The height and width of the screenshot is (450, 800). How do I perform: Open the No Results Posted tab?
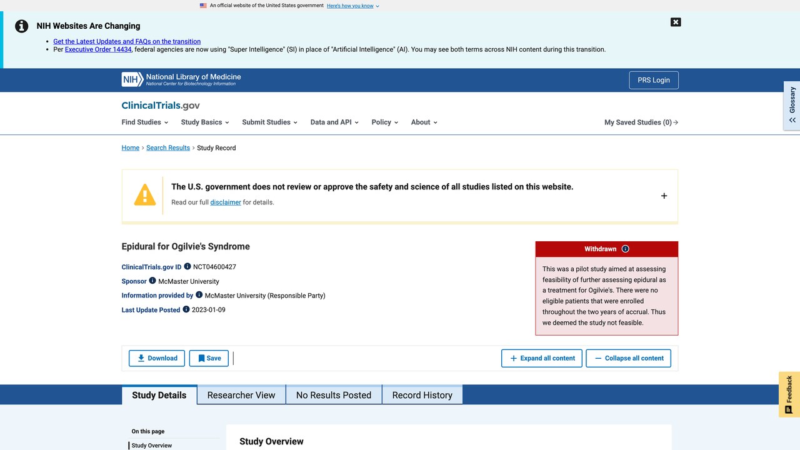click(334, 395)
